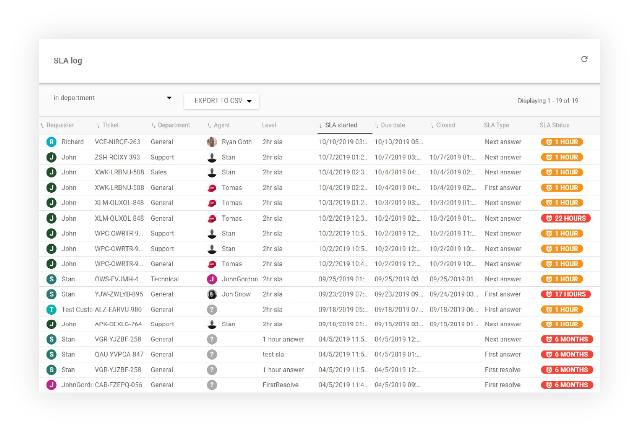Click Tomas's red-cap avatar icon
The image size is (639, 432).
coord(211,187)
